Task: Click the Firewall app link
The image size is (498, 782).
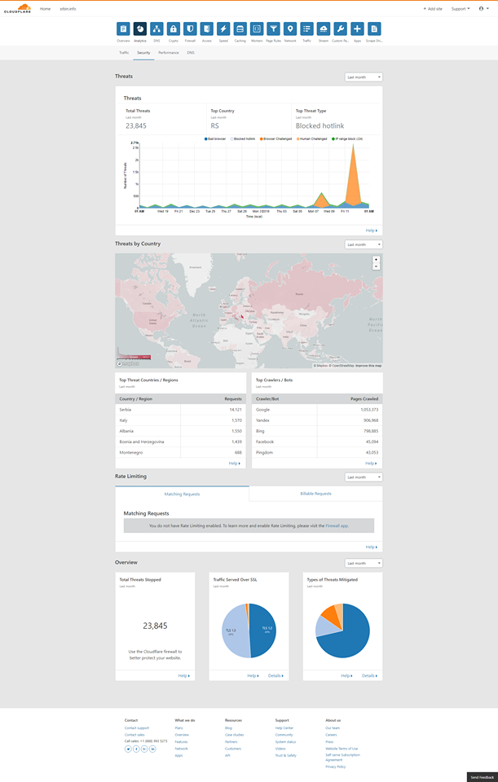Action: 337,526
